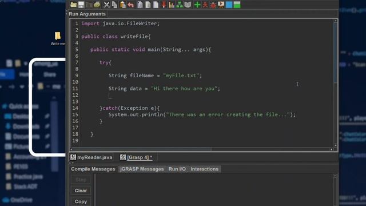Click the greyed-out folder toolbar icon

pos(89,5)
